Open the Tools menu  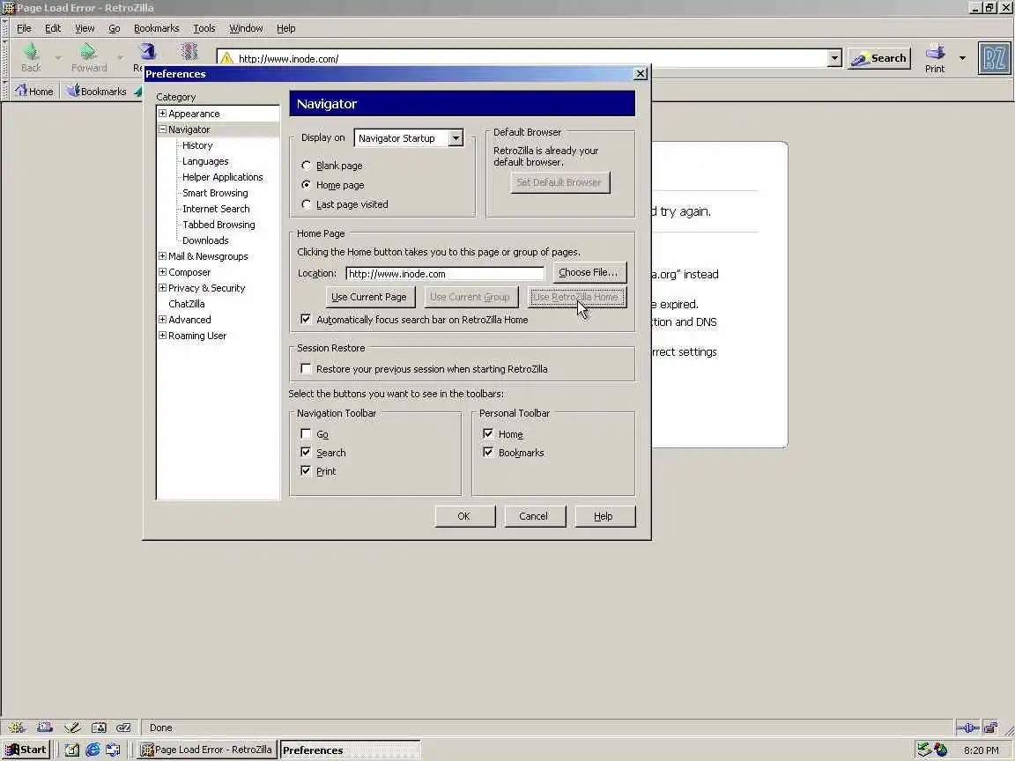(204, 28)
